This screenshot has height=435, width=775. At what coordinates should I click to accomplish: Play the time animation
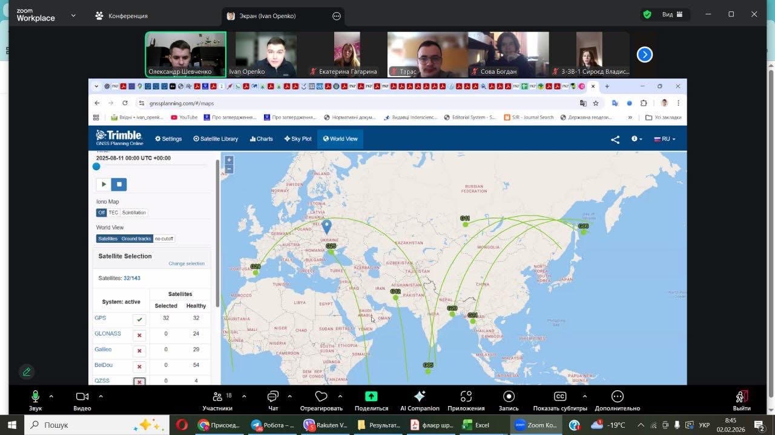104,184
